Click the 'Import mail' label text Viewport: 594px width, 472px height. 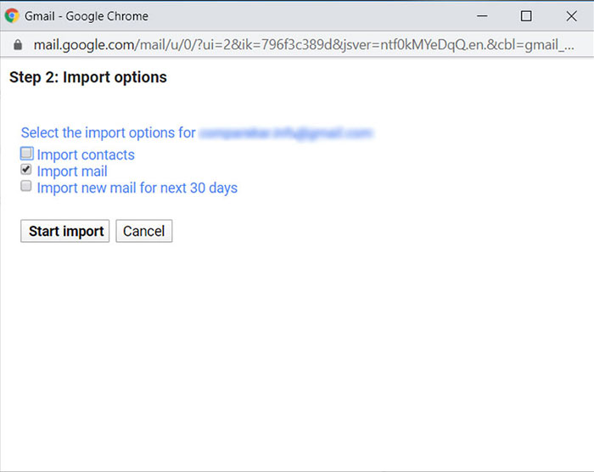point(72,171)
